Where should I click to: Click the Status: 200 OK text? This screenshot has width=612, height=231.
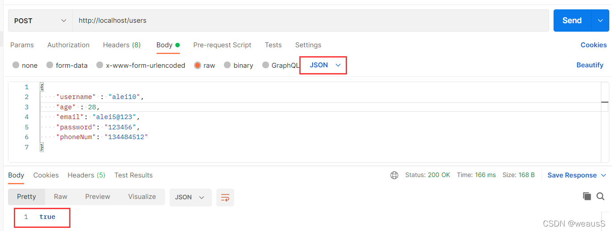(428, 175)
